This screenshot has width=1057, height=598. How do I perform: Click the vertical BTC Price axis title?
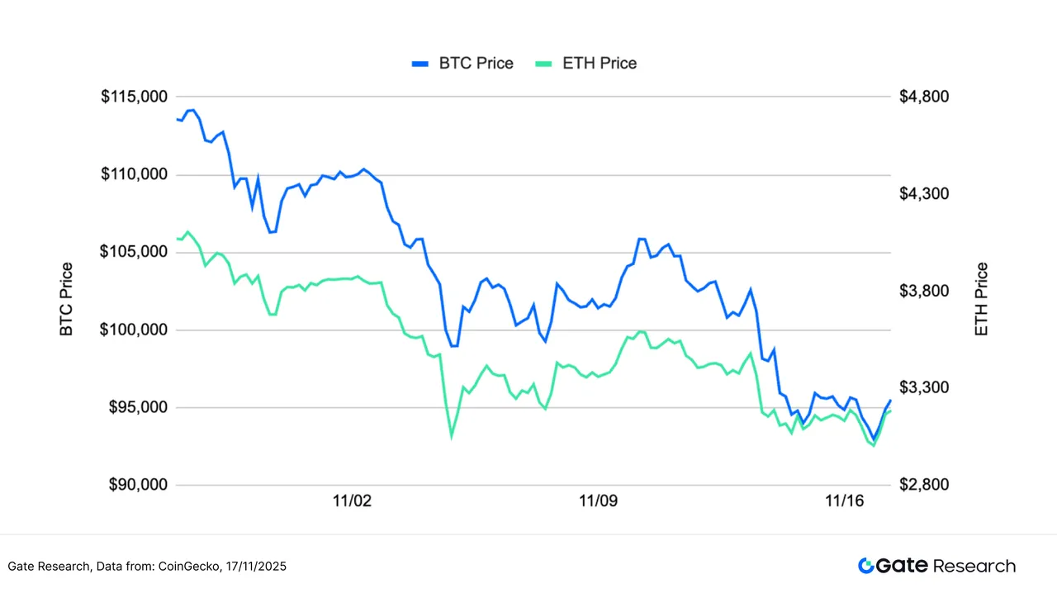click(67, 299)
